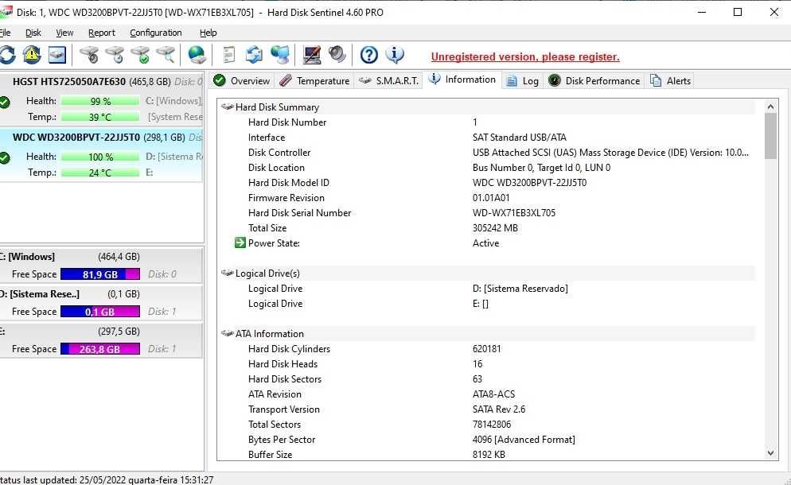Open the Help menu
This screenshot has height=485, width=791.
208,33
